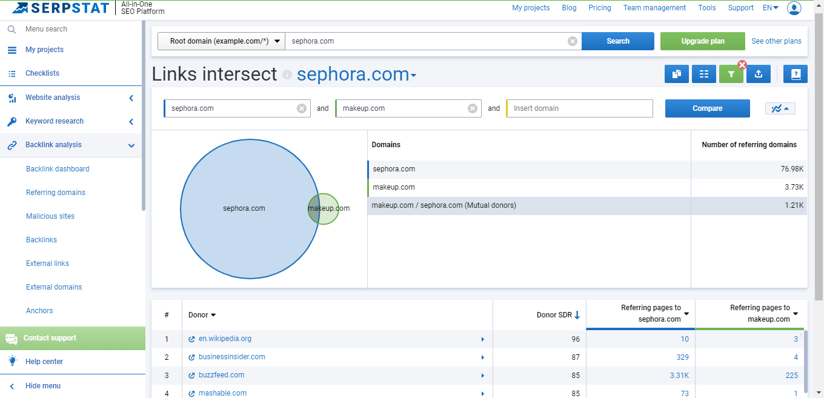Go to Malicious sites
The height and width of the screenshot is (398, 824).
click(50, 216)
